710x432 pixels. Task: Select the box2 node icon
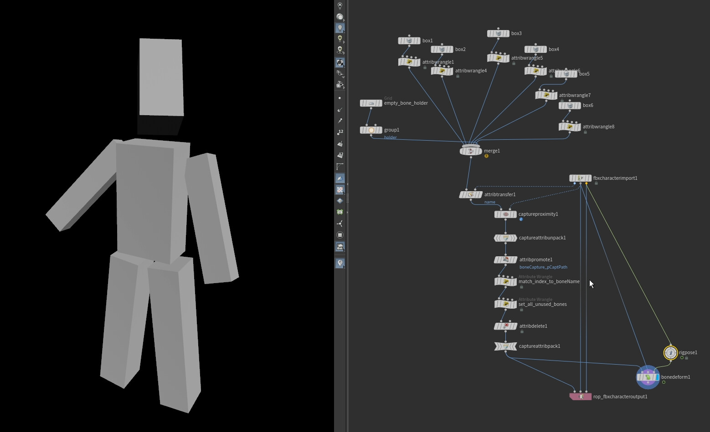tap(442, 49)
